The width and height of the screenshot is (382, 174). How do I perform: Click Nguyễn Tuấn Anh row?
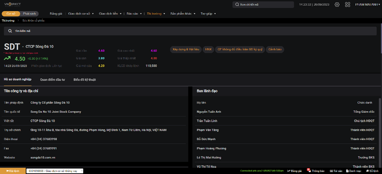[x=286, y=112]
